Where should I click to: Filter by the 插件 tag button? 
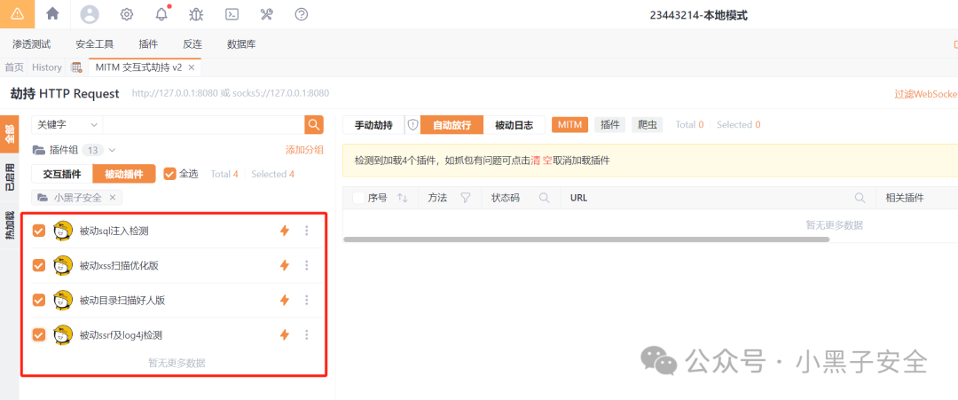[609, 124]
